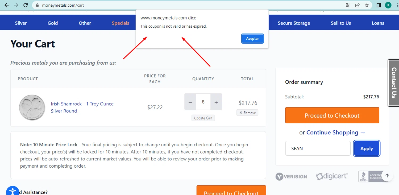Click the coupon code field with SEAN

pos(318,148)
